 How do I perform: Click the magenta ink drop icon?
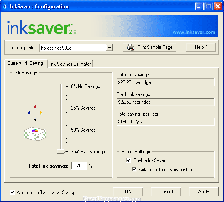(x=35, y=107)
